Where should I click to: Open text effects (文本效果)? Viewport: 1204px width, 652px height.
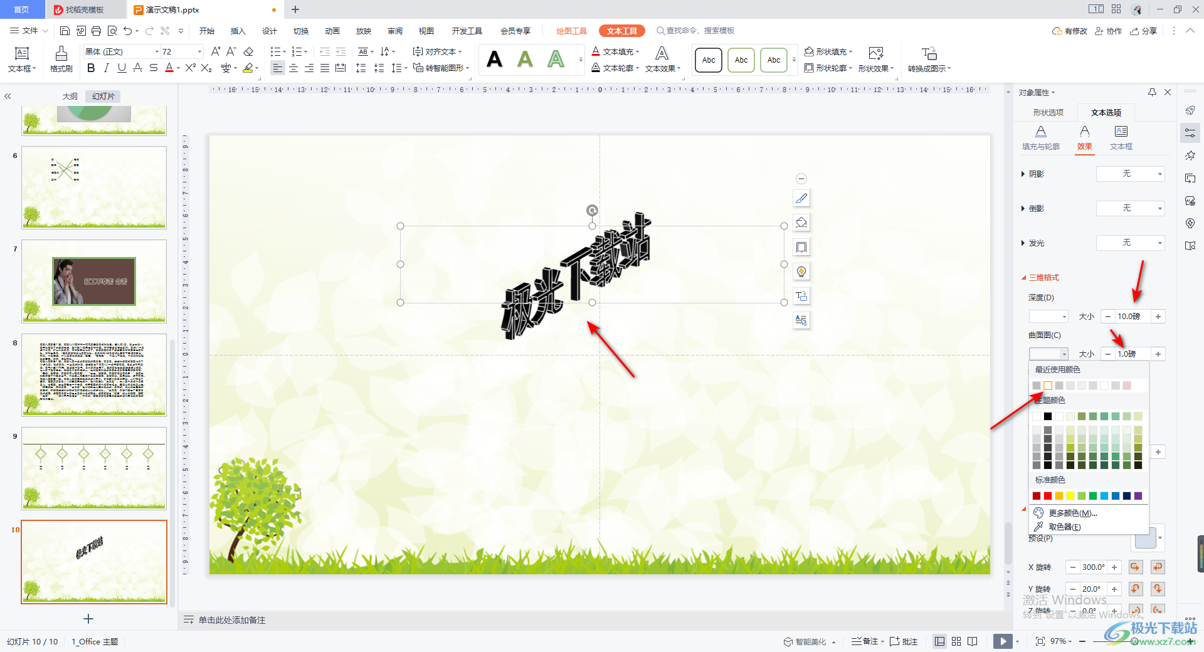pyautogui.click(x=663, y=60)
